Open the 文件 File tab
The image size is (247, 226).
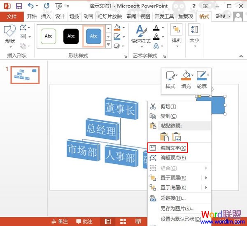click(12, 16)
